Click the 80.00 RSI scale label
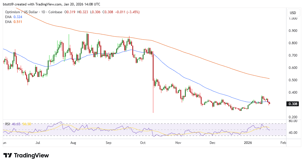304x164 pixels. point(293,121)
